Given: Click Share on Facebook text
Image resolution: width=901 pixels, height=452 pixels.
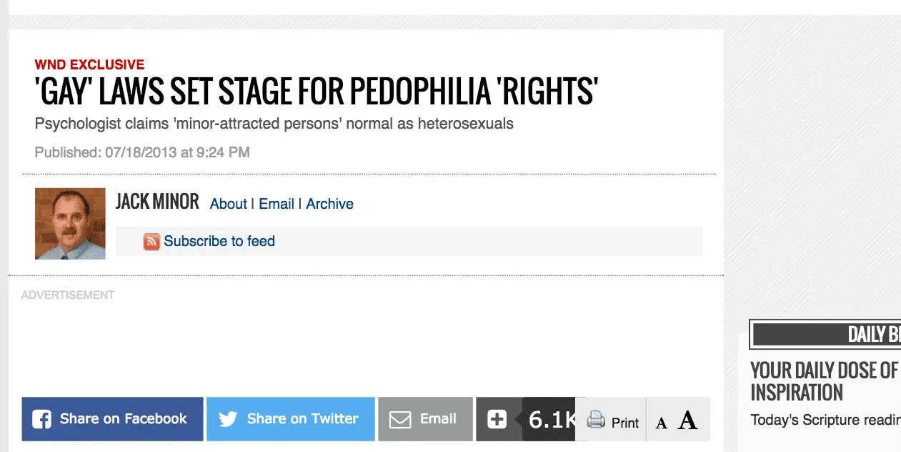Looking at the screenshot, I should click(x=123, y=419).
